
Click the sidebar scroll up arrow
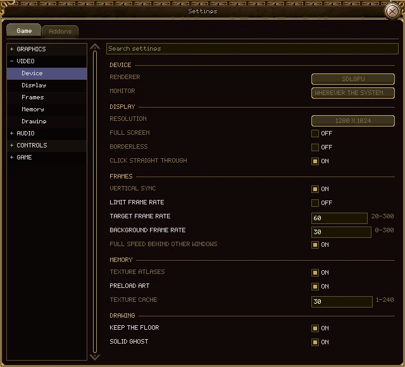point(95,46)
